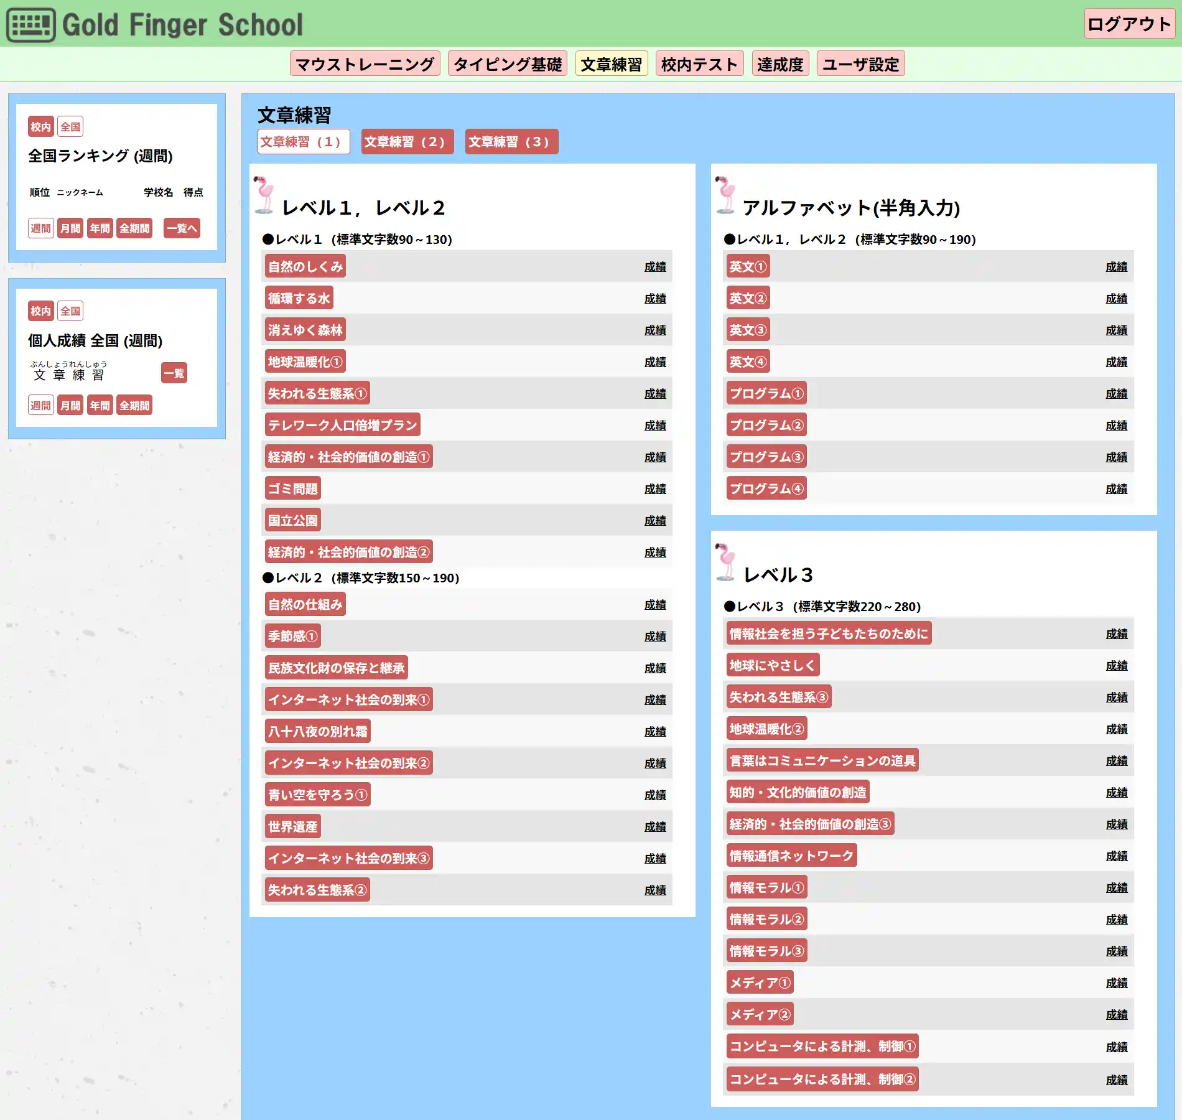The image size is (1182, 1120).
Task: Click flamingo icon beside レベル１，レベル２ heading
Action: 265,195
